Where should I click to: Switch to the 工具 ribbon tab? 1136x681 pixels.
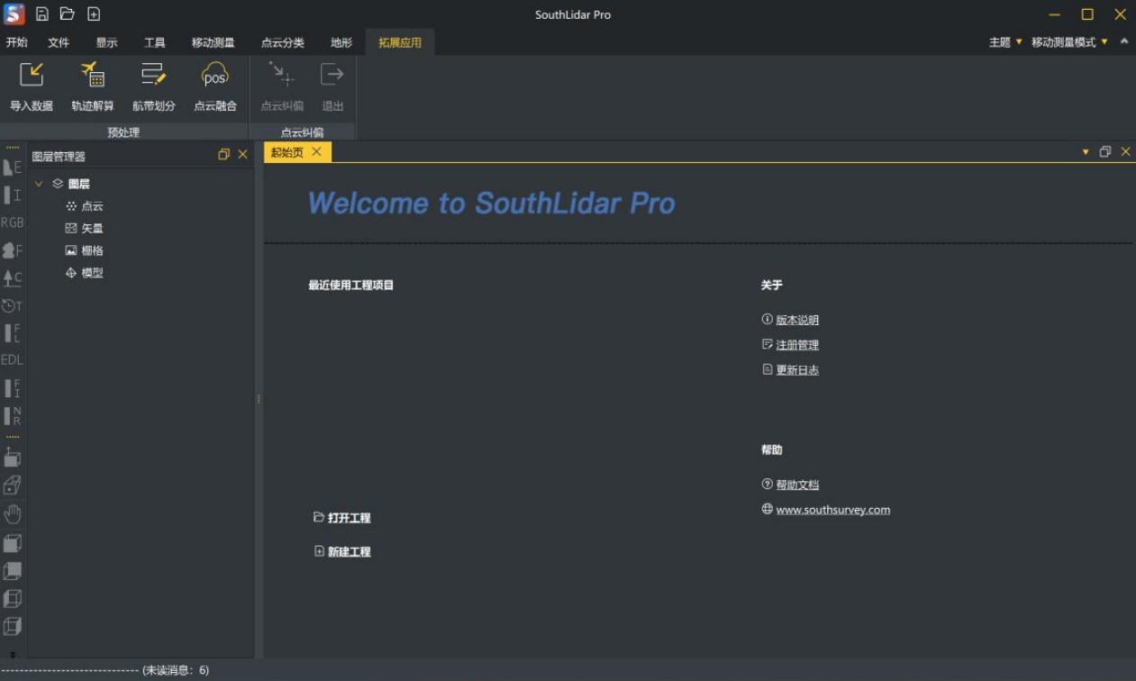pos(155,42)
